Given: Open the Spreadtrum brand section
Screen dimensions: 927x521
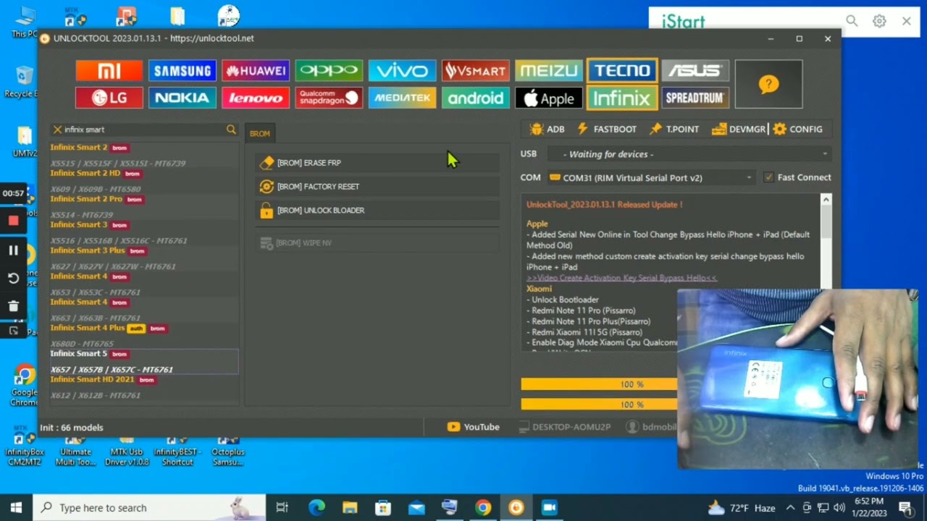Looking at the screenshot, I should pyautogui.click(x=695, y=98).
